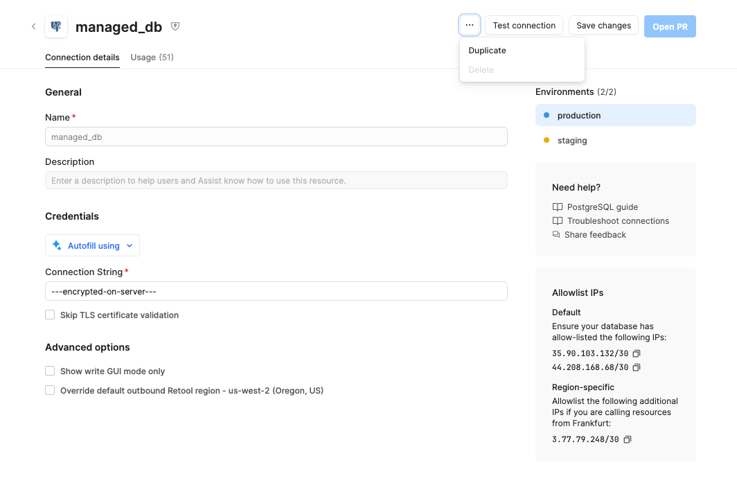Screen dimensions: 737x483
Task: Open the three-dot more options menu
Action: pos(470,26)
